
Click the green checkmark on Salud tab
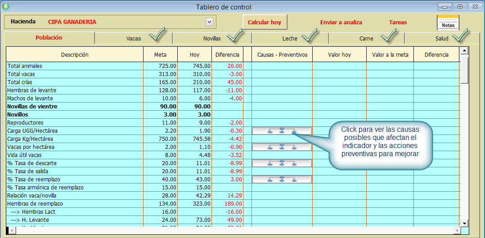pos(460,36)
